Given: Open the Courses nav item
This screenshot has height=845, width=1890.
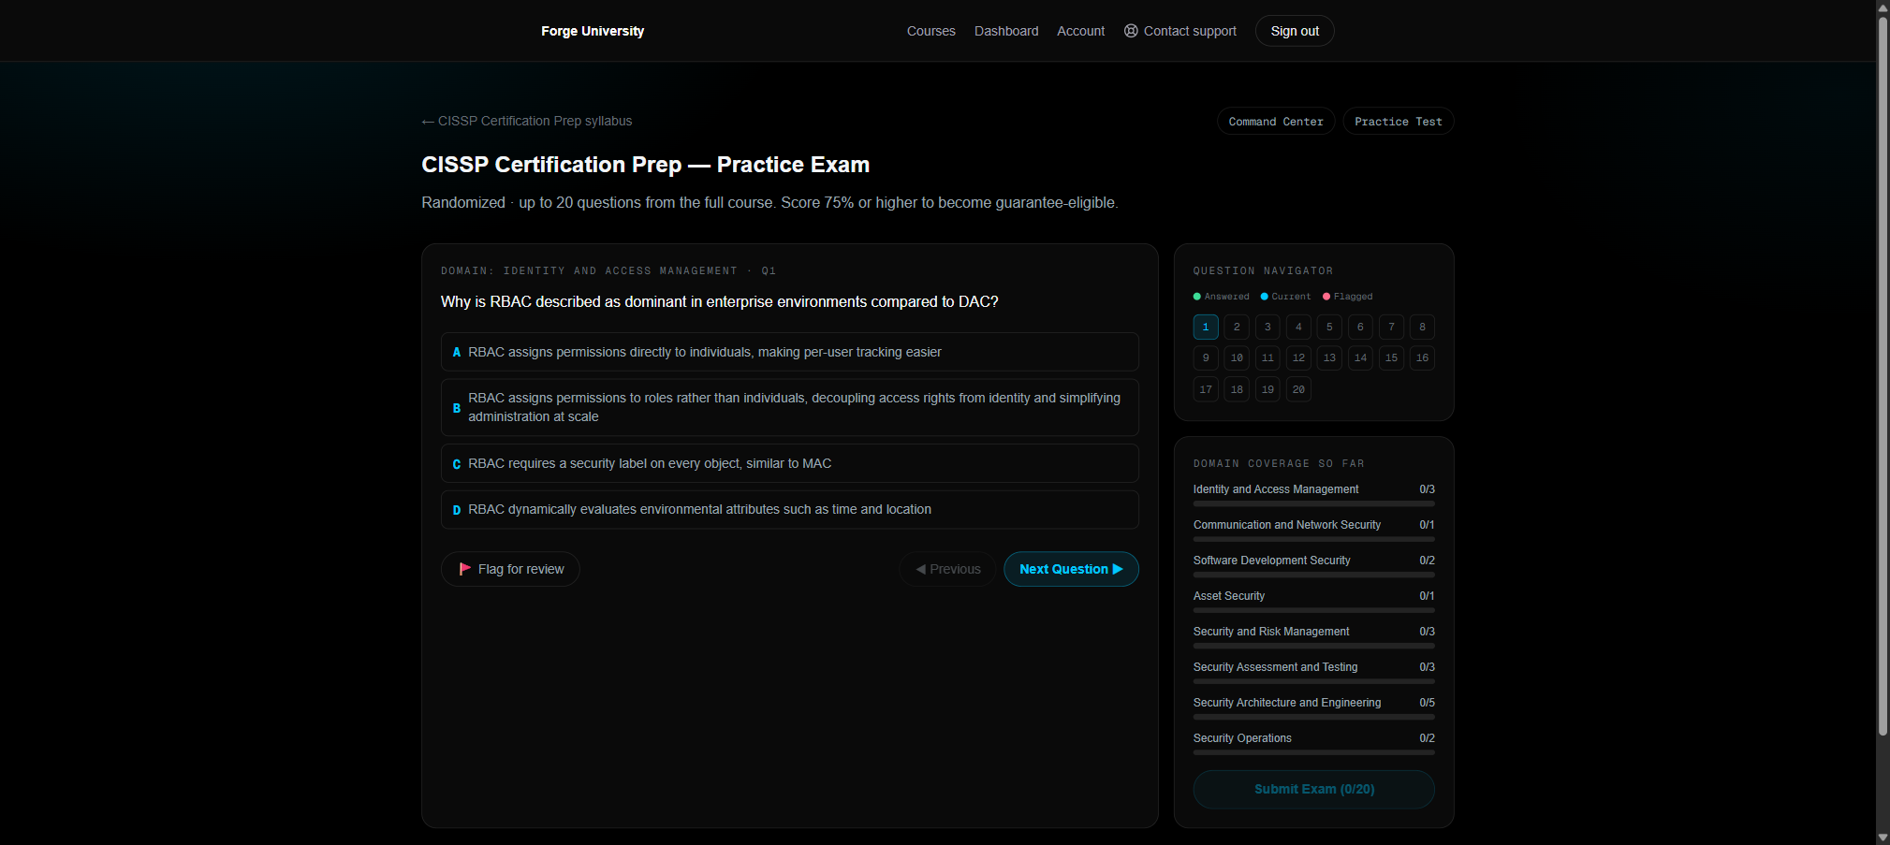Looking at the screenshot, I should (930, 31).
